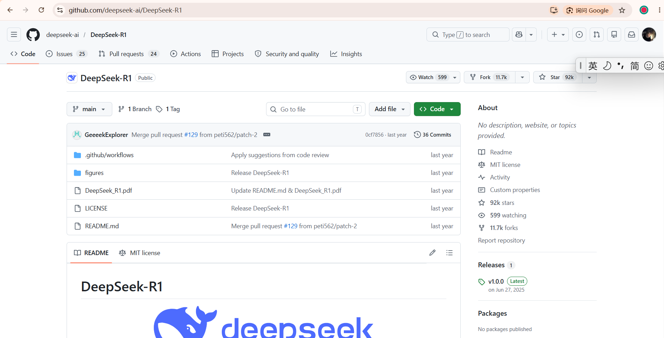
Task: Open the README.md file
Action: (x=102, y=226)
